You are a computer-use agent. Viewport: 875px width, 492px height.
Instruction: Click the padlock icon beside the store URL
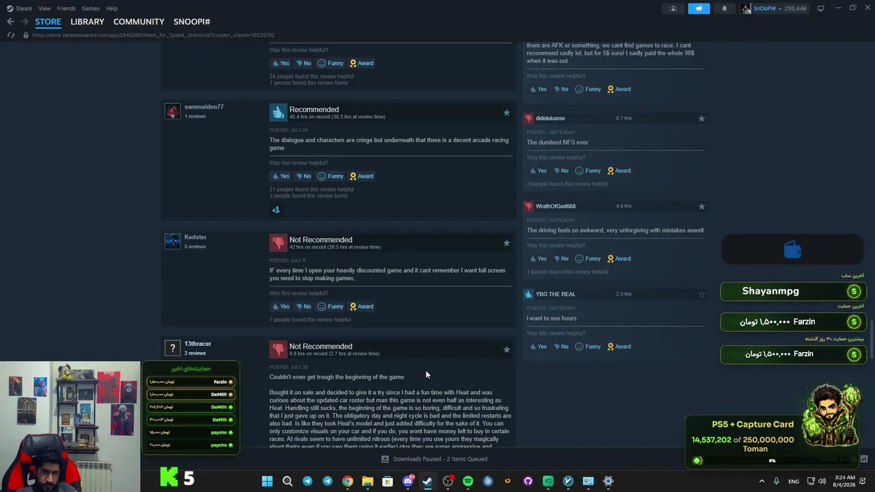click(26, 35)
